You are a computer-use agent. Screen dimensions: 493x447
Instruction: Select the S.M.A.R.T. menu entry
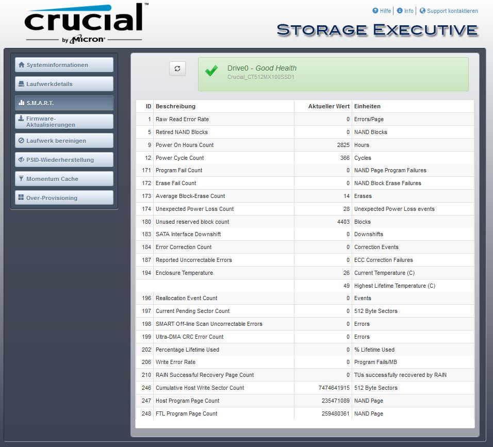point(64,103)
